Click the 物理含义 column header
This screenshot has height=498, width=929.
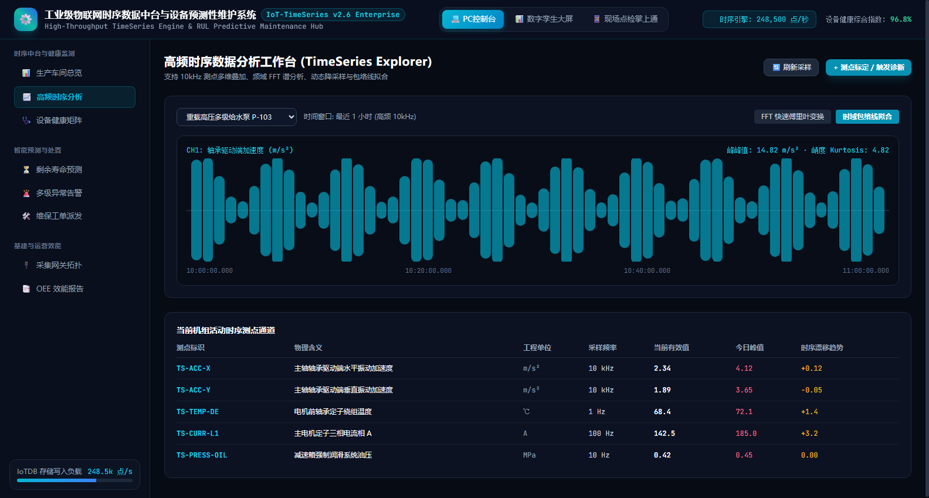click(x=308, y=348)
